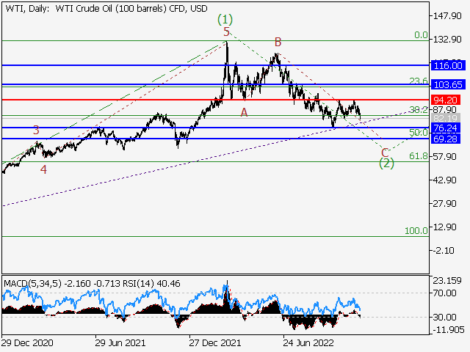
Task: Click the Fibonacci 0.0 level label
Action: pos(421,35)
